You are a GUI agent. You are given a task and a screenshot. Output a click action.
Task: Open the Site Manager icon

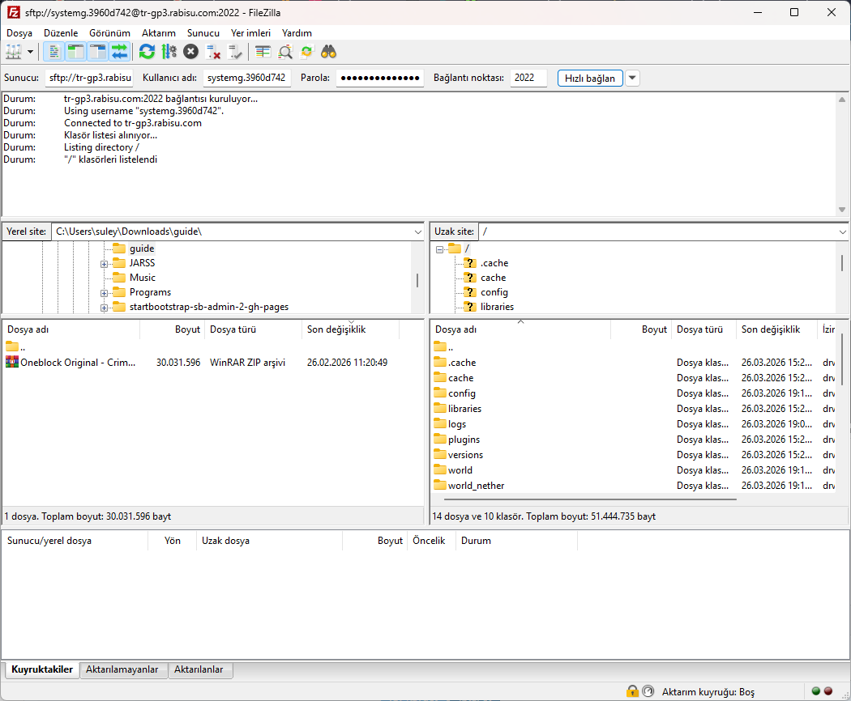(14, 52)
